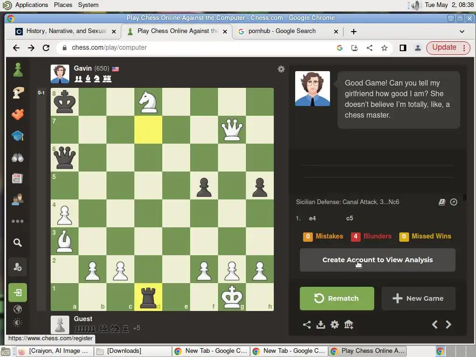Click the site info lock icon
Viewport: 476px width, 357px height.
[x=64, y=48]
